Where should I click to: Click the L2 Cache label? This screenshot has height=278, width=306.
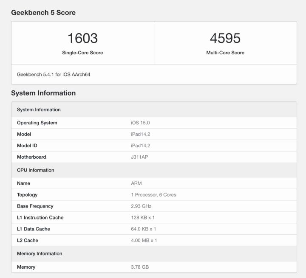pos(28,240)
